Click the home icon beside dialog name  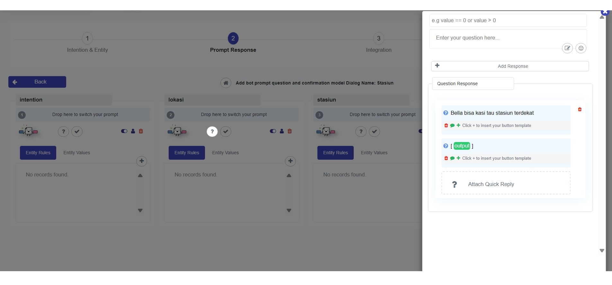tap(226, 83)
